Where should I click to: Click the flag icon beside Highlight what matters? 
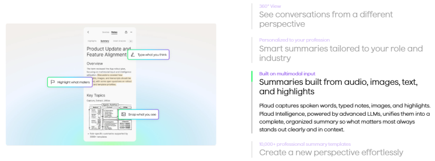(53, 82)
